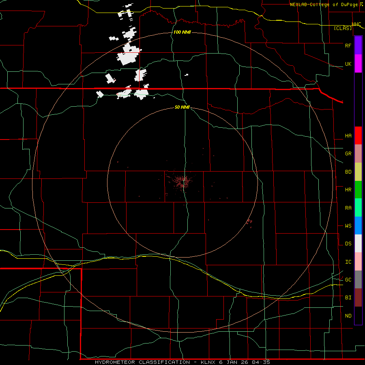Screen dimensions: 365x365
Task: Click the RA legend label
Action: click(348, 208)
